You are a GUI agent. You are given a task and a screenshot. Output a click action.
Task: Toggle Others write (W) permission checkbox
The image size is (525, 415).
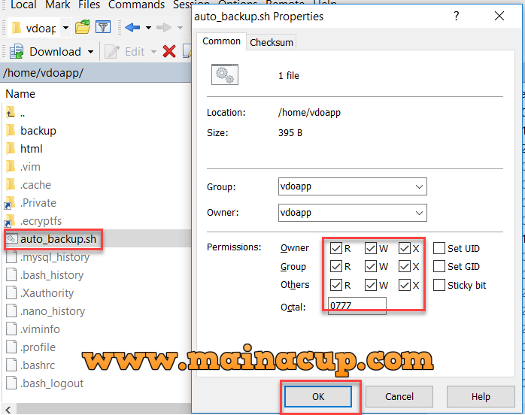pos(371,285)
